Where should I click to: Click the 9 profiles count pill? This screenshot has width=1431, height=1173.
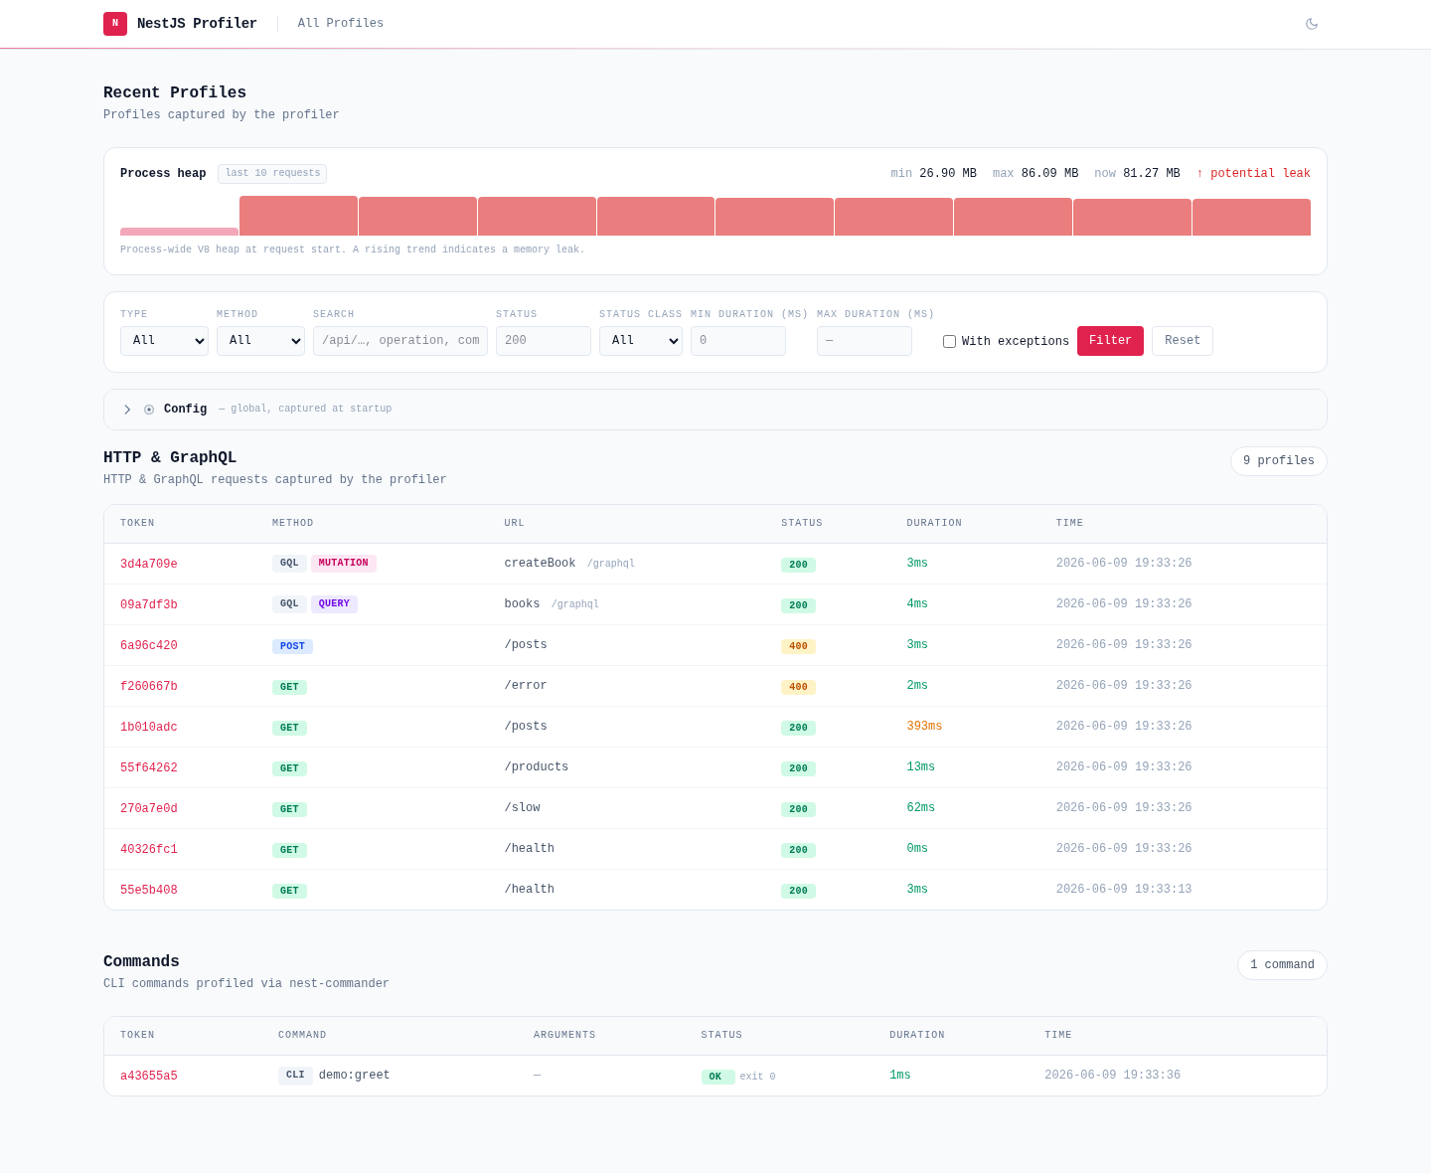click(1279, 461)
